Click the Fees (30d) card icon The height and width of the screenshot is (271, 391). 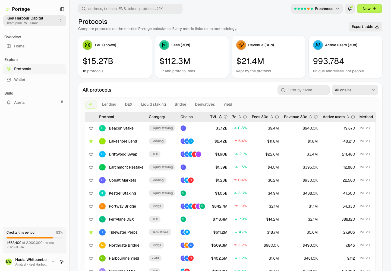click(x=164, y=45)
